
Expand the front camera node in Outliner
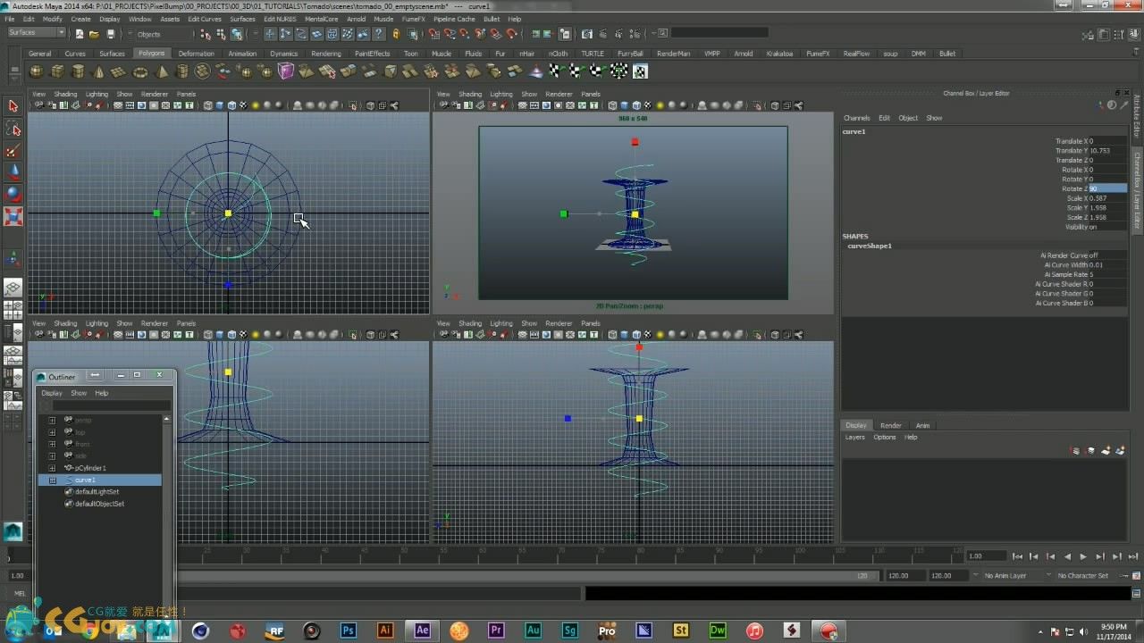[x=52, y=444]
